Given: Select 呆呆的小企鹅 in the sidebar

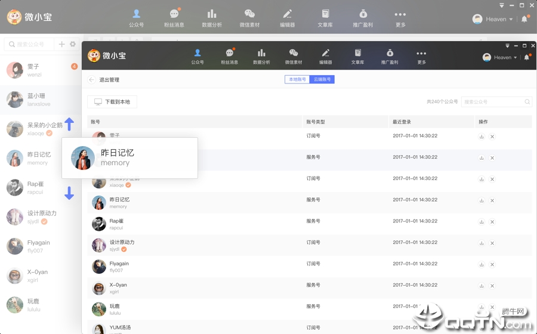Looking at the screenshot, I should tap(41, 129).
